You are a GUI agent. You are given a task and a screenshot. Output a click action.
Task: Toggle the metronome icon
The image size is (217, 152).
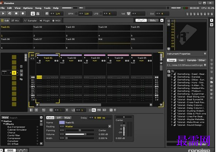click(x=38, y=14)
